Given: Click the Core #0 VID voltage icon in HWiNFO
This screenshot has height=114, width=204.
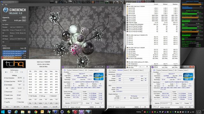Looking at the screenshot, I should coord(127,8).
